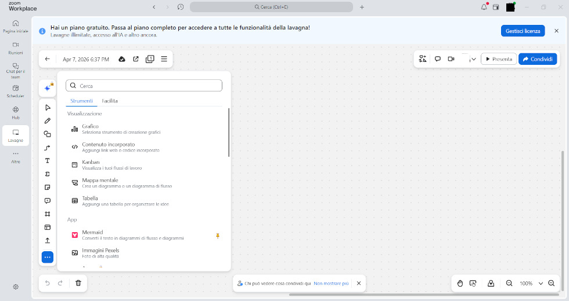Open Riunioni in sidebar
This screenshot has height=301, width=569.
[16, 48]
